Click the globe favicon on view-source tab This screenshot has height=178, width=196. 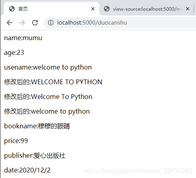pos(107,9)
